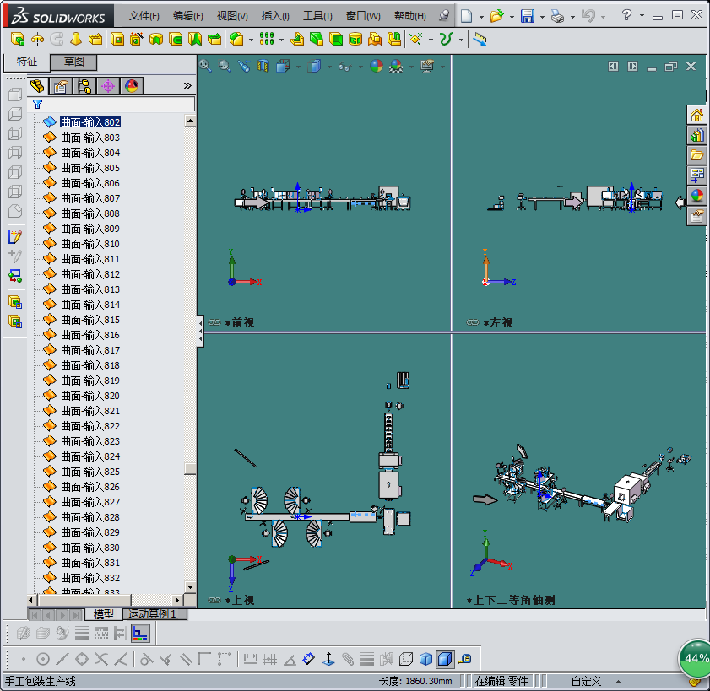710x691 pixels.
Task: Activate the Instant3D ruler icon
Action: tap(480, 40)
